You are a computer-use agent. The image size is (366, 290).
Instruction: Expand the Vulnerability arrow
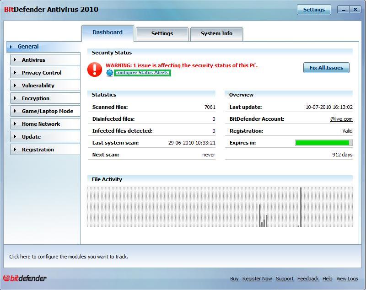pyautogui.click(x=15, y=86)
